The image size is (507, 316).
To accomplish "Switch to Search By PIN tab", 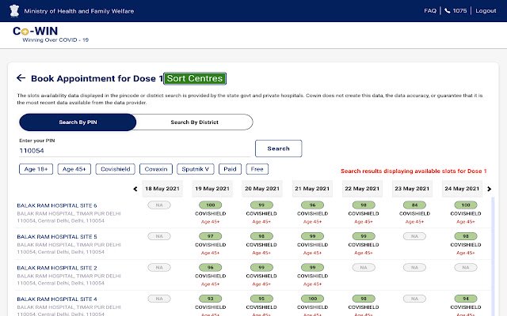I will pyautogui.click(x=78, y=122).
